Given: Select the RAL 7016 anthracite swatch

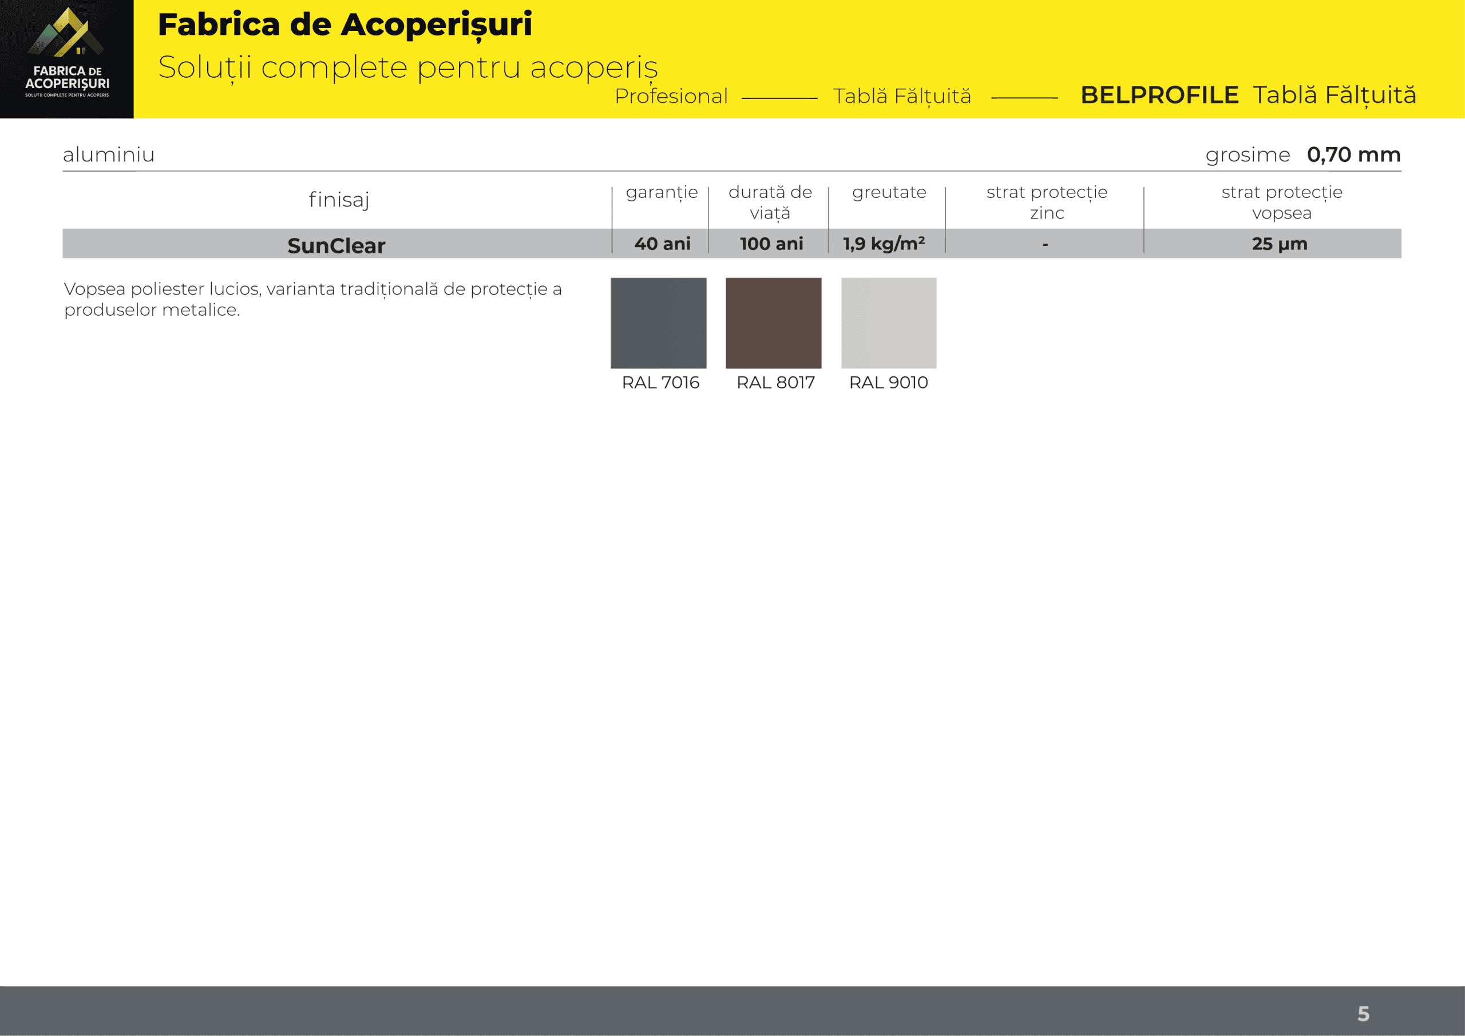Looking at the screenshot, I should click(658, 323).
